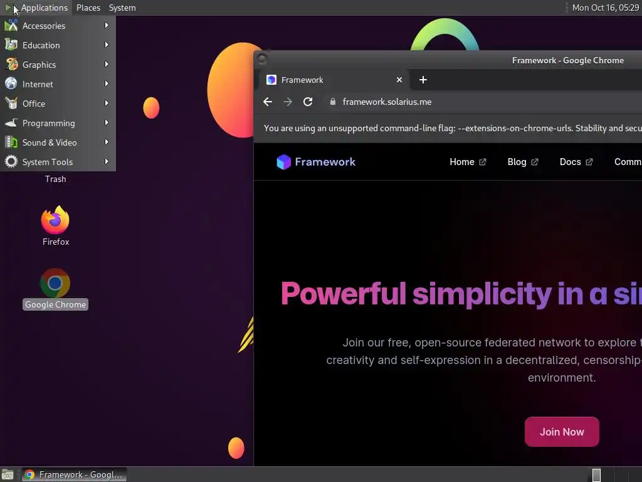Click the 'Powerful simplicity' headline text
Viewport: 642px width, 482px height.
461,294
